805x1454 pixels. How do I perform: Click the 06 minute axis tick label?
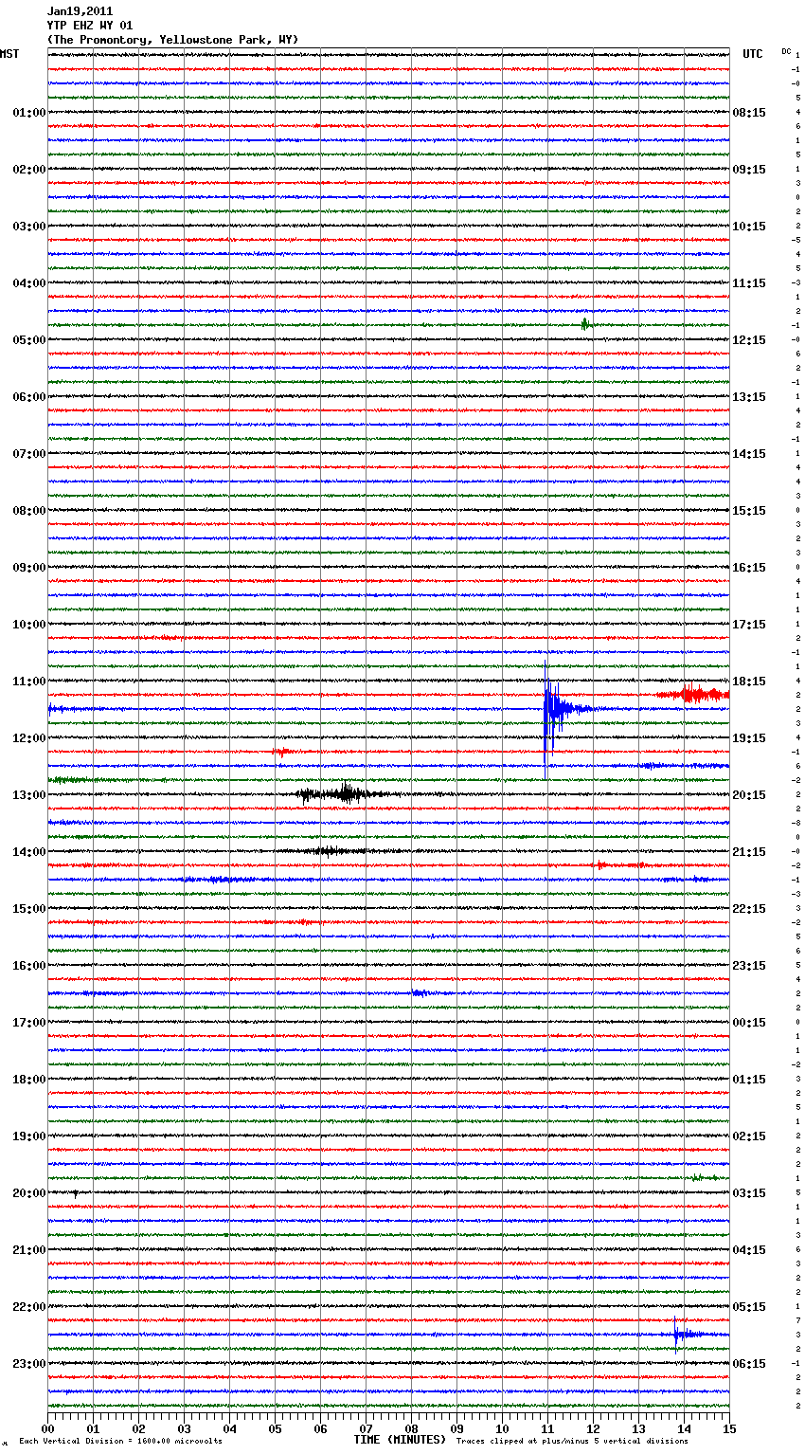(x=320, y=1428)
